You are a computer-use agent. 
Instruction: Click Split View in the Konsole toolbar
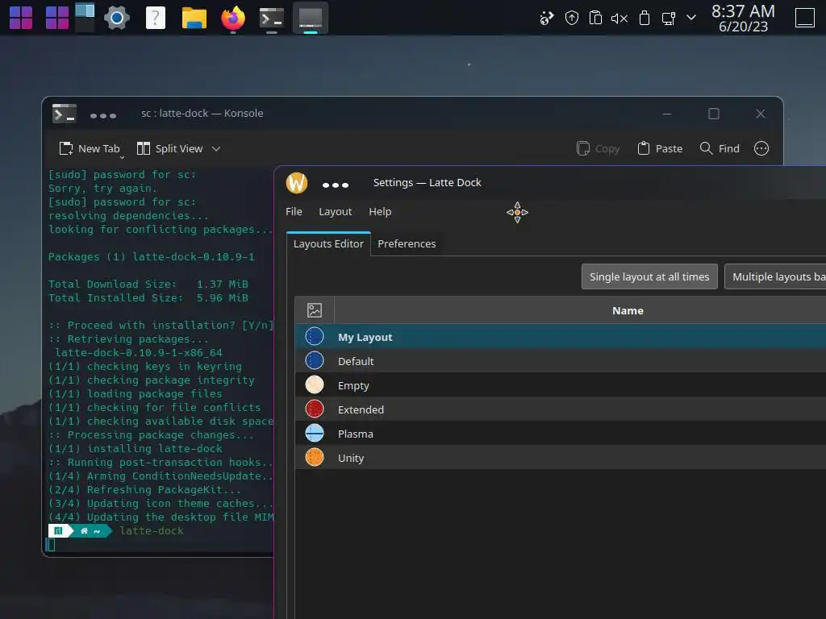pyautogui.click(x=169, y=149)
